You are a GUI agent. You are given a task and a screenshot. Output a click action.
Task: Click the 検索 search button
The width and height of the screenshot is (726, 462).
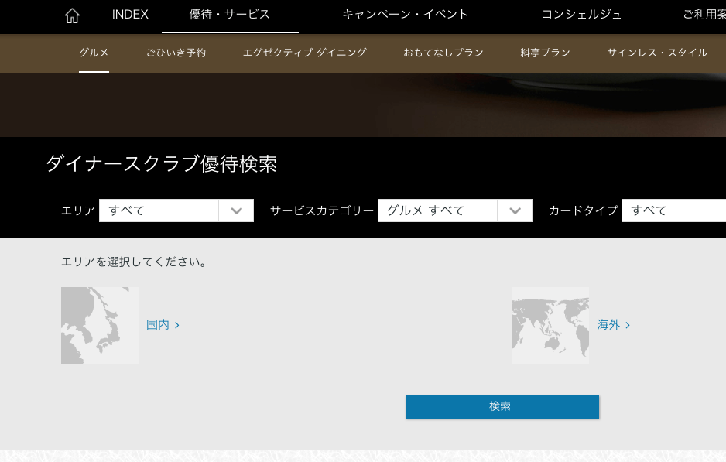click(x=502, y=407)
